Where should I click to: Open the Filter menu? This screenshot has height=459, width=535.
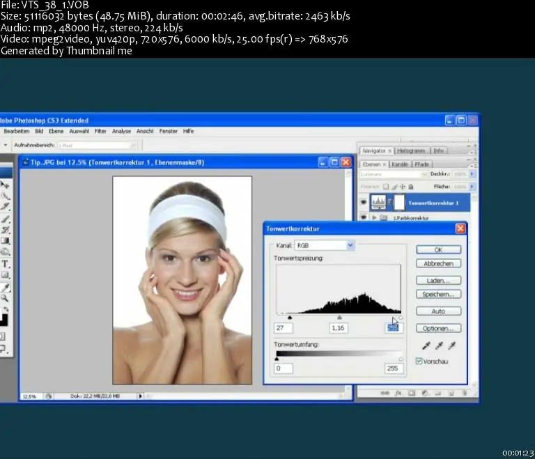tap(100, 131)
